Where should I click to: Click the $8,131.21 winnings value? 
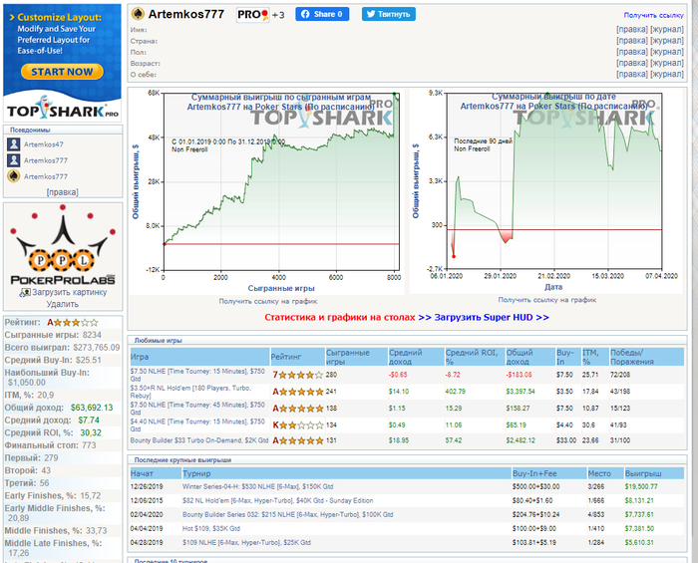coord(639,501)
